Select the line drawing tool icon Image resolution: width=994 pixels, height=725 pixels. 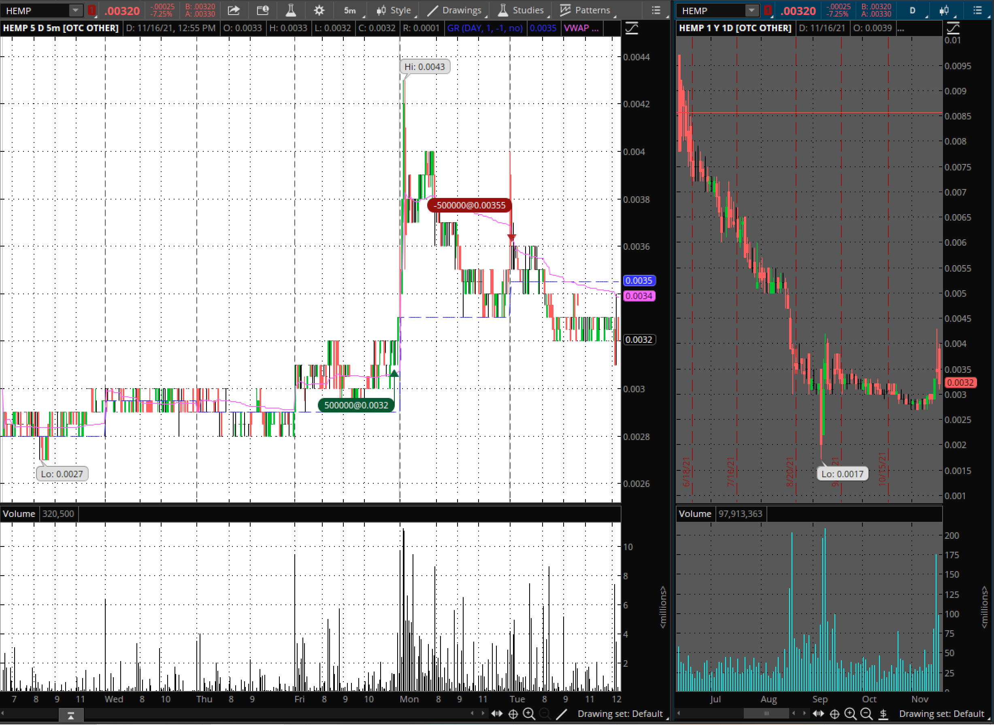(x=561, y=714)
